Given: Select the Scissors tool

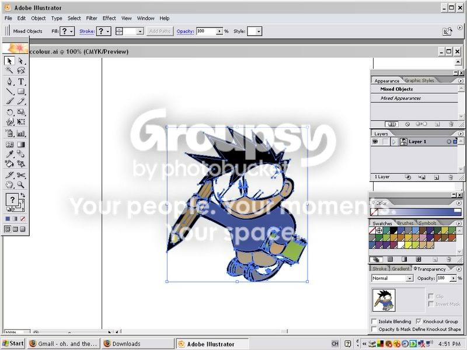Looking at the screenshot, I should (x=21, y=175).
